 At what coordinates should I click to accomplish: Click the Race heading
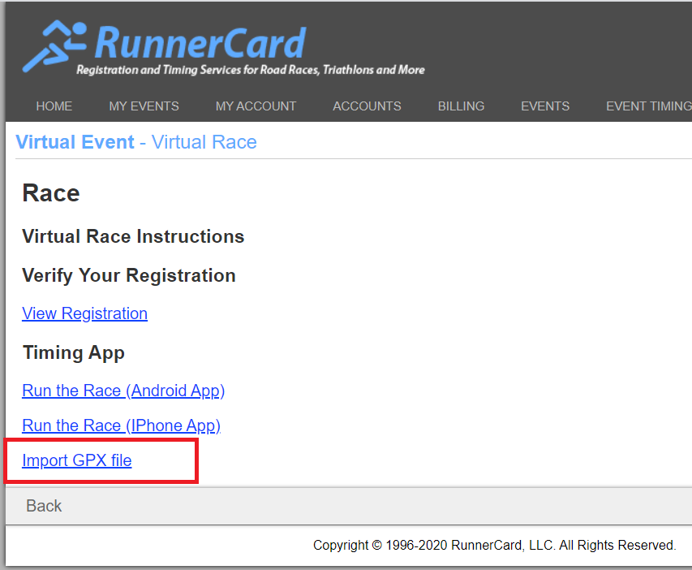point(51,193)
